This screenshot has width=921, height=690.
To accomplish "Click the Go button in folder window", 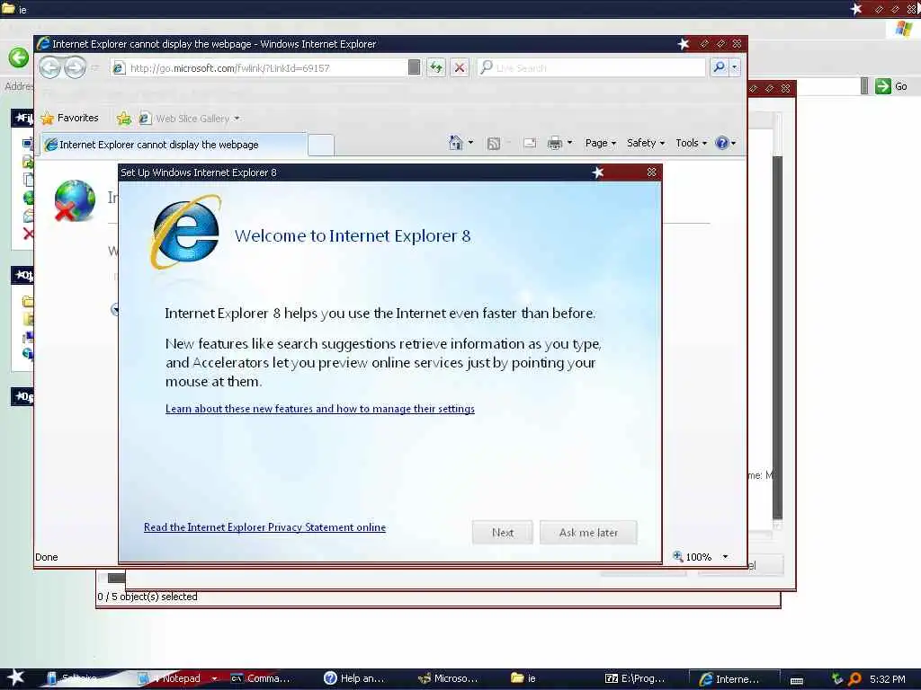I will 891,86.
